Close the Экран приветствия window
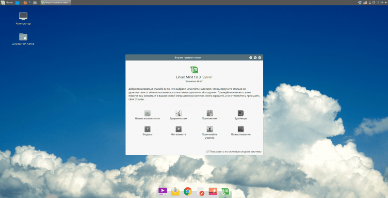The height and width of the screenshot is (198, 388). [259, 57]
